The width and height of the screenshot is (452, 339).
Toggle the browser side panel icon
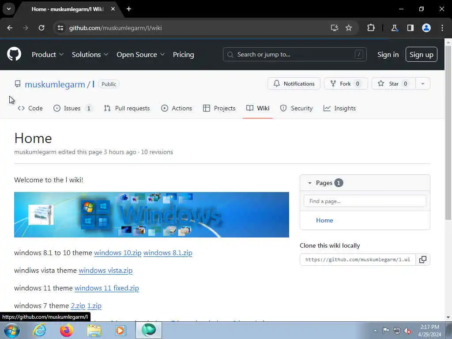[411, 28]
